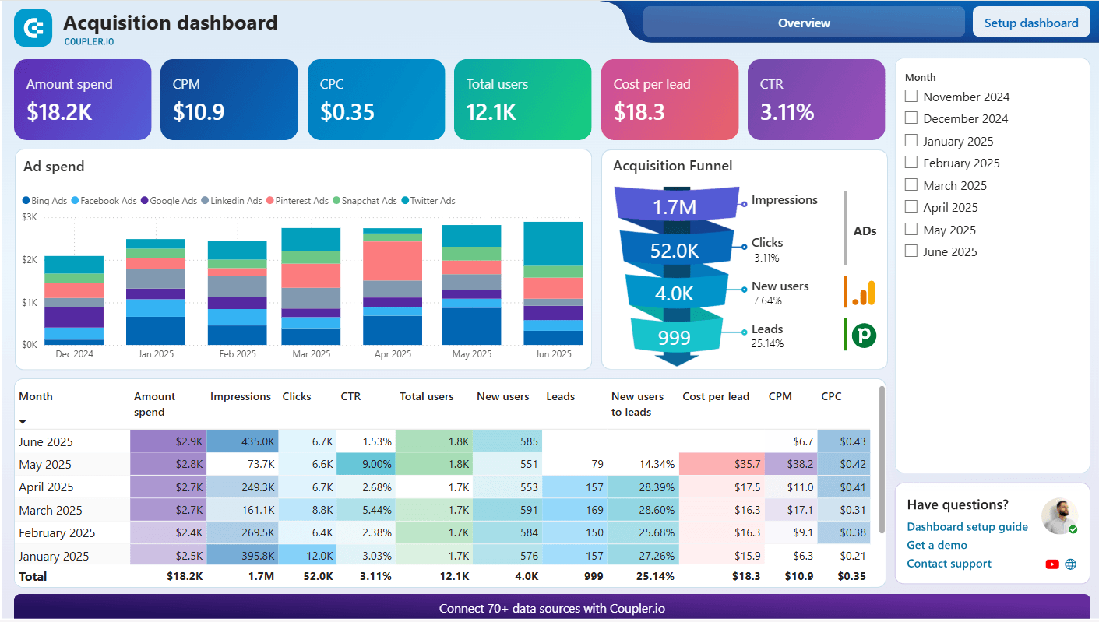The image size is (1099, 622).
Task: Click the Dec 2024 stacked bar
Action: coord(74,300)
